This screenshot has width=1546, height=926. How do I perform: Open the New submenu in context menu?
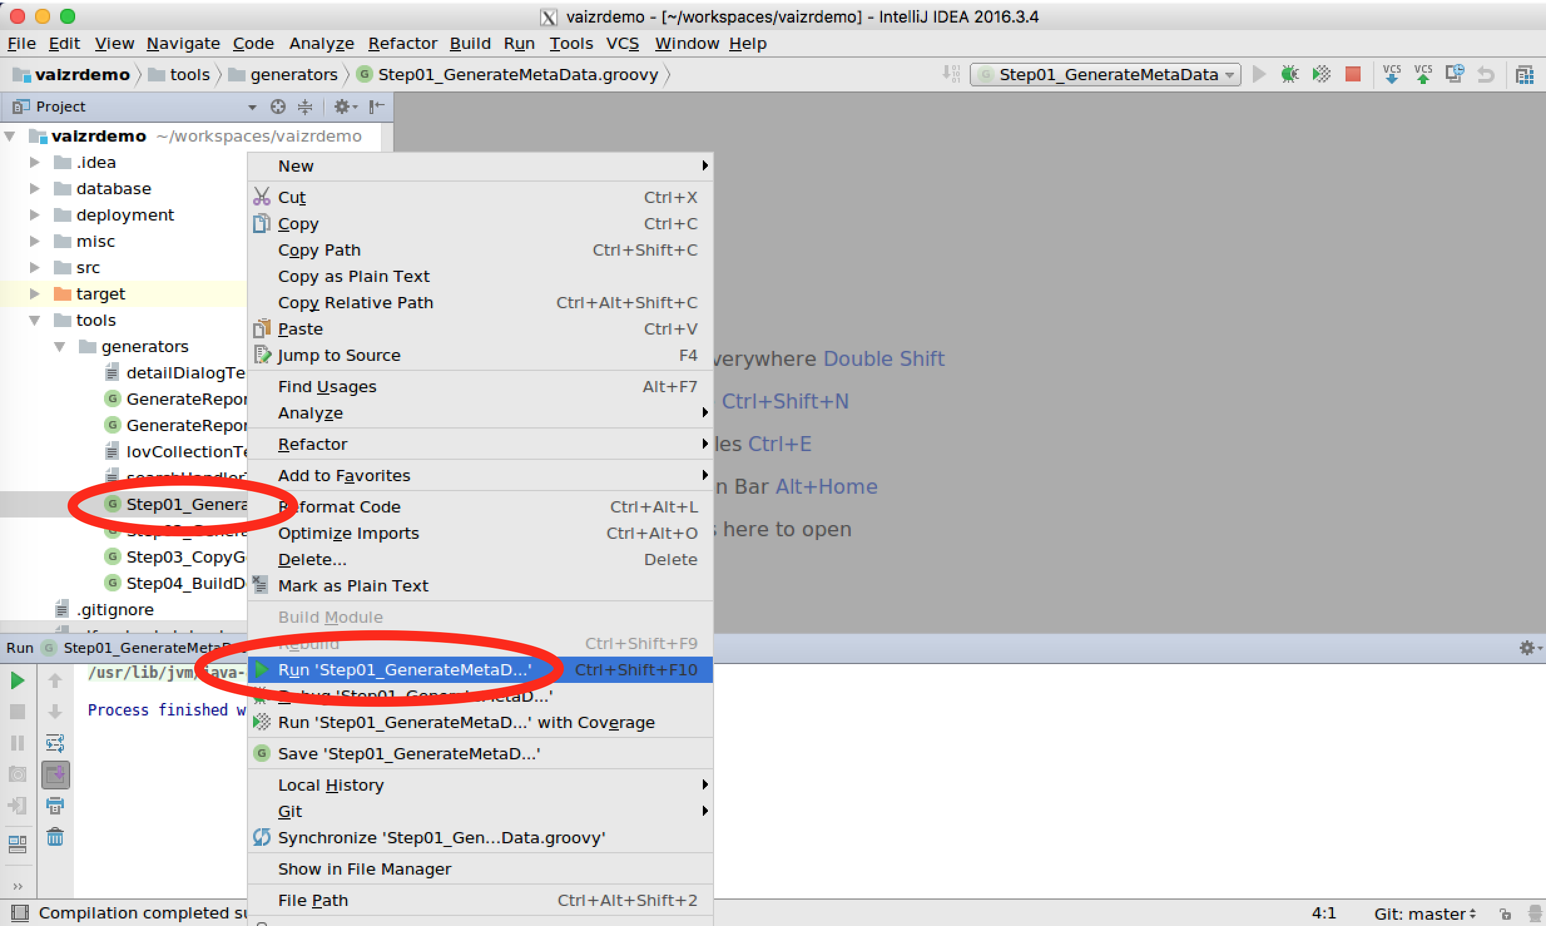(x=480, y=167)
